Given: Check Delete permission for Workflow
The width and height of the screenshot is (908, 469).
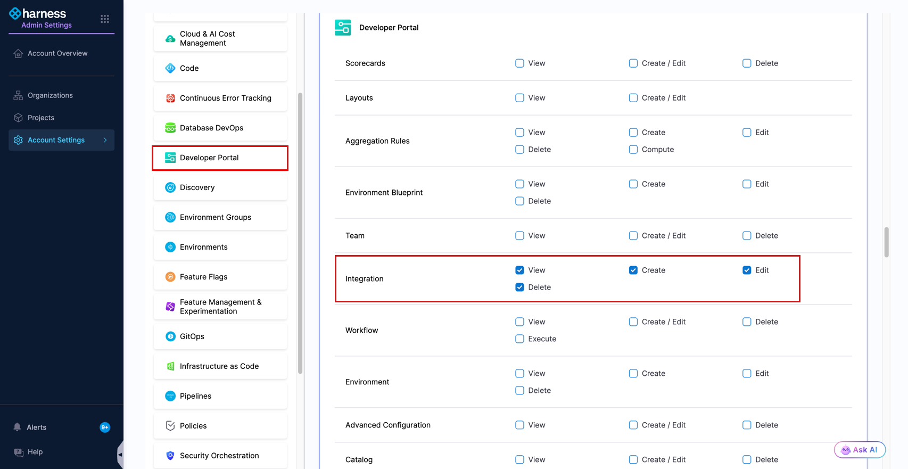Looking at the screenshot, I should click(x=747, y=322).
